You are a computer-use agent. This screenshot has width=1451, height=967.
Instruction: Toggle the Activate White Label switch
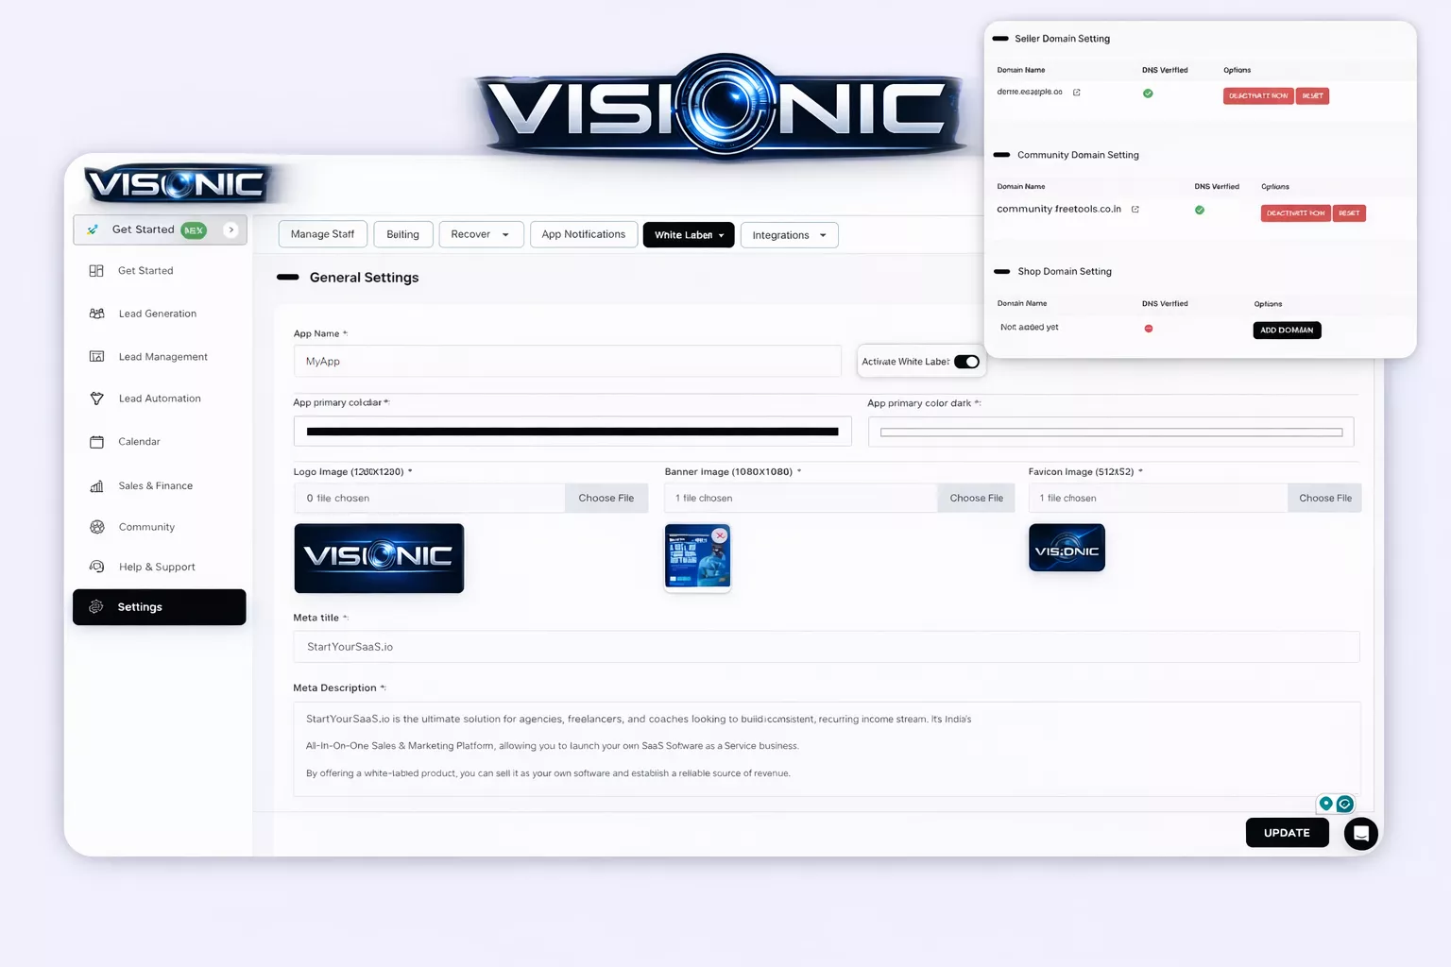point(966,362)
